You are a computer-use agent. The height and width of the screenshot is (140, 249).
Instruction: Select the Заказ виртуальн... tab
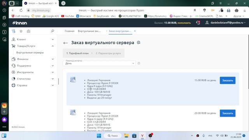[x=120, y=31]
